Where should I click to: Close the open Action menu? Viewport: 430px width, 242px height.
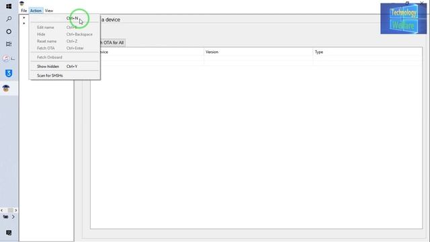pyautogui.click(x=36, y=11)
